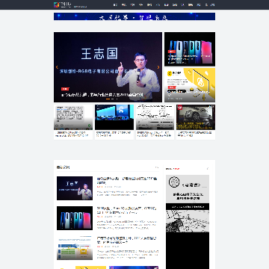This screenshot has height=269, width=269.
Task: Open the chat message screenshot article thumbnail
Action: click(x=73, y=117)
